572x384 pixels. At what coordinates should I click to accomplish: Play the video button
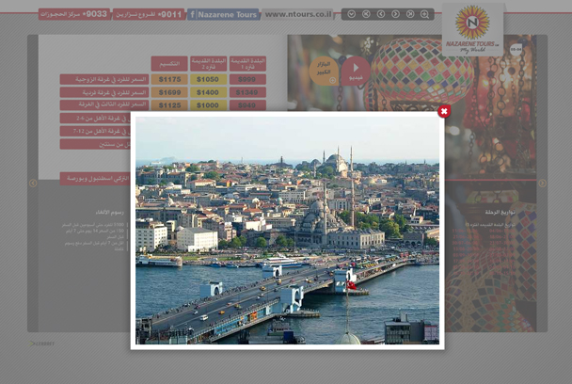356,71
